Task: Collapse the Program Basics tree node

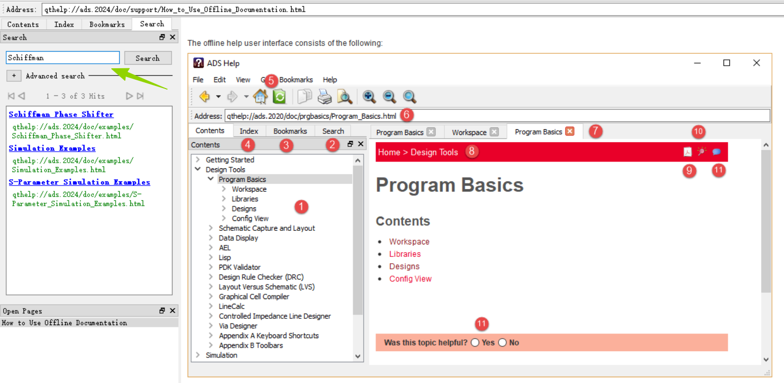Action: click(x=210, y=179)
